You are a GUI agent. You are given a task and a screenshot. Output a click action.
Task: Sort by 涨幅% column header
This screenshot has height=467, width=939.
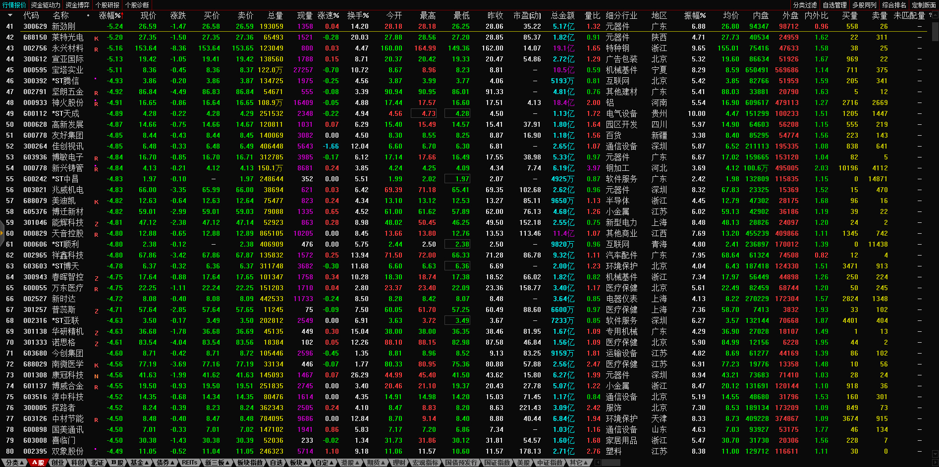[x=110, y=15]
